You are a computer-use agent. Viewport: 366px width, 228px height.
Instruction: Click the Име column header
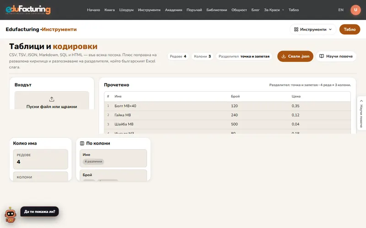(118, 96)
